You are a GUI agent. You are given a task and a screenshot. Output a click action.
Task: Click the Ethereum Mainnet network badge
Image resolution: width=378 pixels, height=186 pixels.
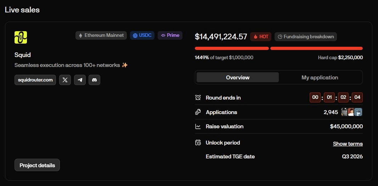[x=101, y=35]
